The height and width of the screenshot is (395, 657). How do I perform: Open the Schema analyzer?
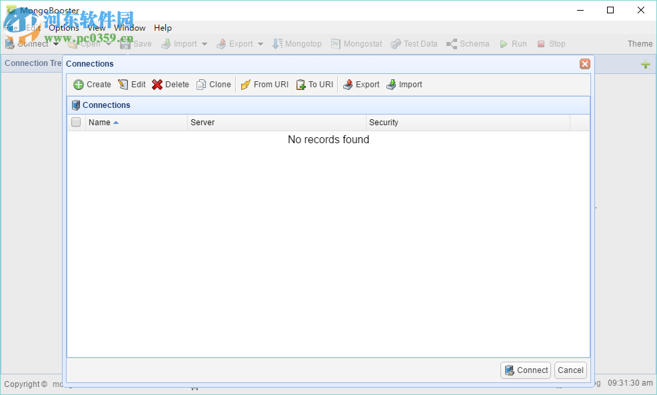tap(468, 43)
